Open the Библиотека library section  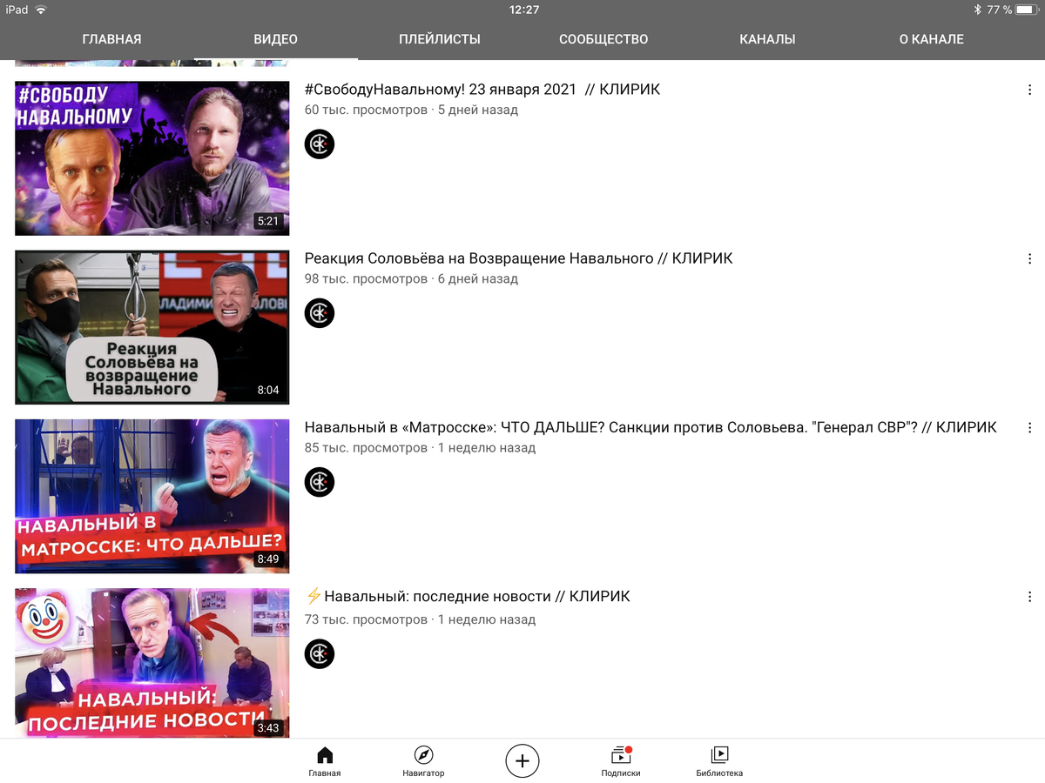click(719, 761)
